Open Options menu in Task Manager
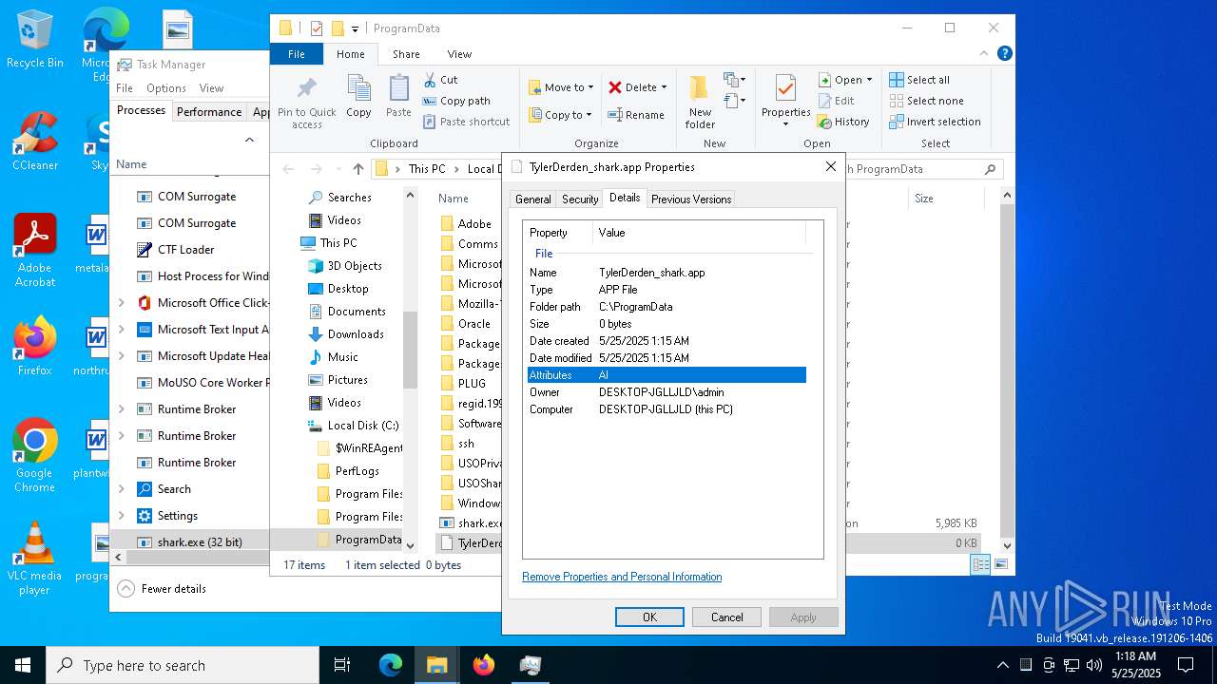The height and width of the screenshot is (684, 1217). click(165, 88)
